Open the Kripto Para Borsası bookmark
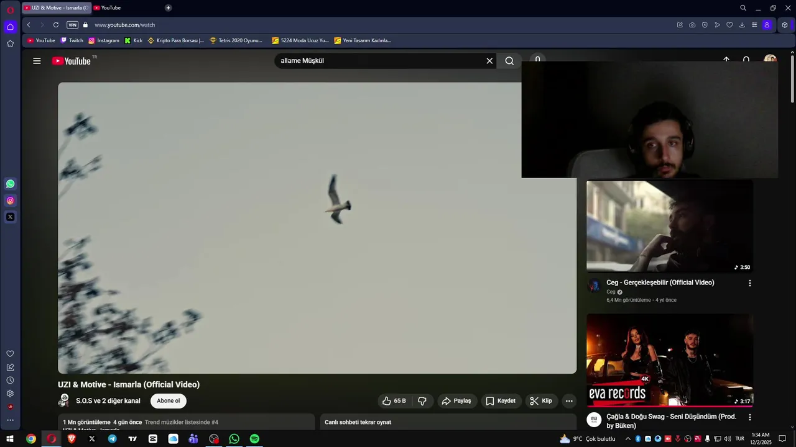The height and width of the screenshot is (447, 796). [x=176, y=40]
